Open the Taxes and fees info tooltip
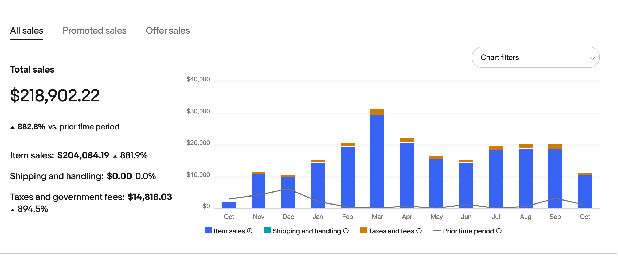Image resolution: width=618 pixels, height=256 pixels. 419,231
